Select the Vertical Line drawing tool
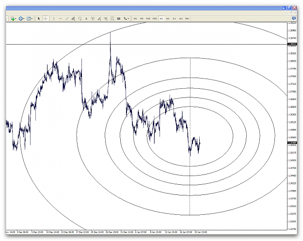Viewport: 303px width, 241px height. click(x=54, y=18)
